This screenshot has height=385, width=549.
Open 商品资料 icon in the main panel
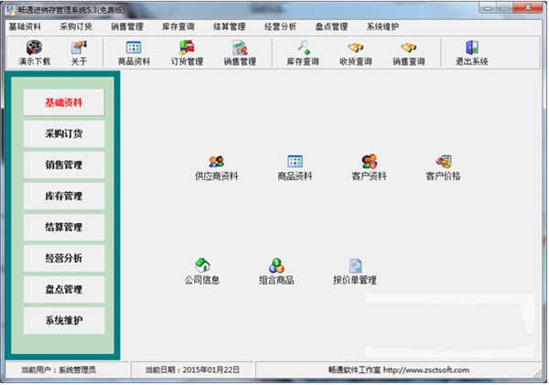(295, 168)
